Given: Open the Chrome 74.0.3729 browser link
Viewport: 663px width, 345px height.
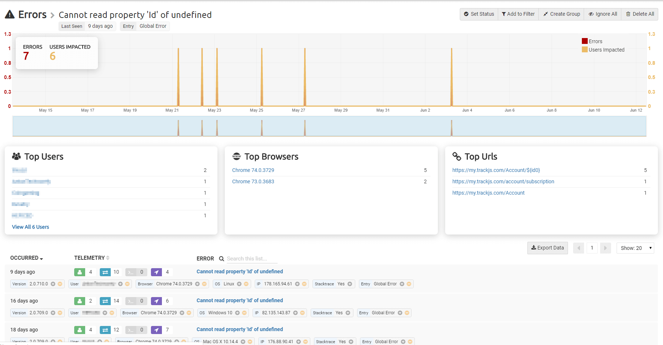Looking at the screenshot, I should click(253, 170).
